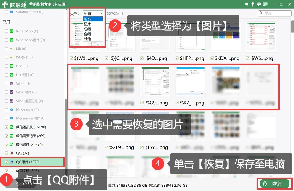Click the WhatsApp (0) app icon

12,31
